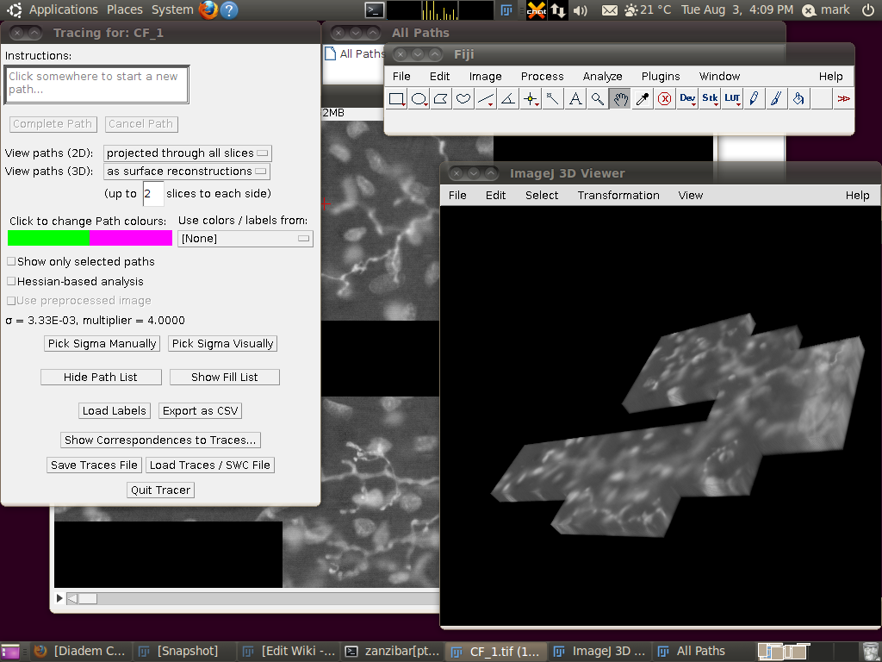The image size is (882, 662).
Task: Toggle Hessian-based analysis checkbox
Action: coord(11,281)
